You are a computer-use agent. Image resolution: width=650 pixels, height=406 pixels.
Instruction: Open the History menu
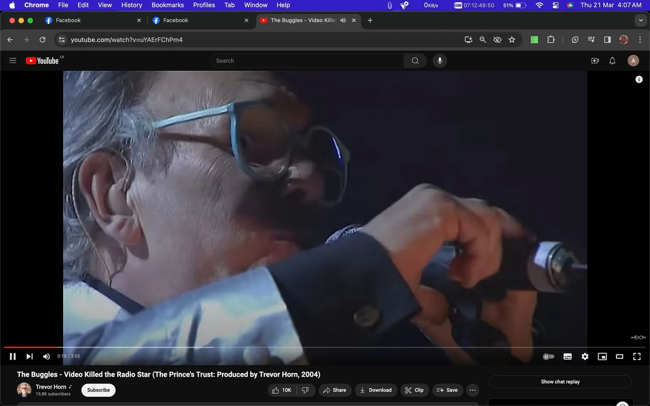132,5
